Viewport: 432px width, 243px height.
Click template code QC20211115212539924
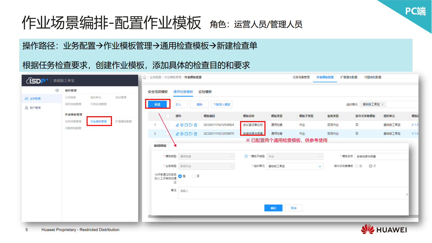pyautogui.click(x=219, y=125)
